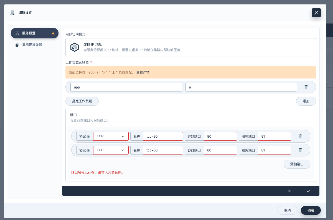Click the 添加端口 button
This screenshot has height=220, width=333.
297,164
